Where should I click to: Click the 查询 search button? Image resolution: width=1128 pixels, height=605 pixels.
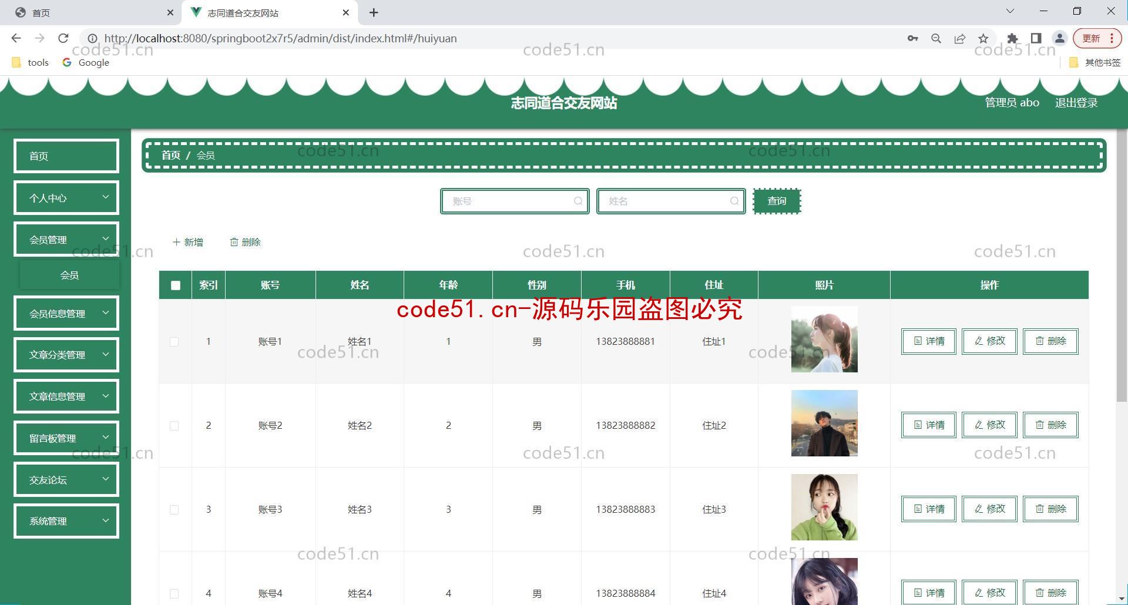(x=777, y=201)
